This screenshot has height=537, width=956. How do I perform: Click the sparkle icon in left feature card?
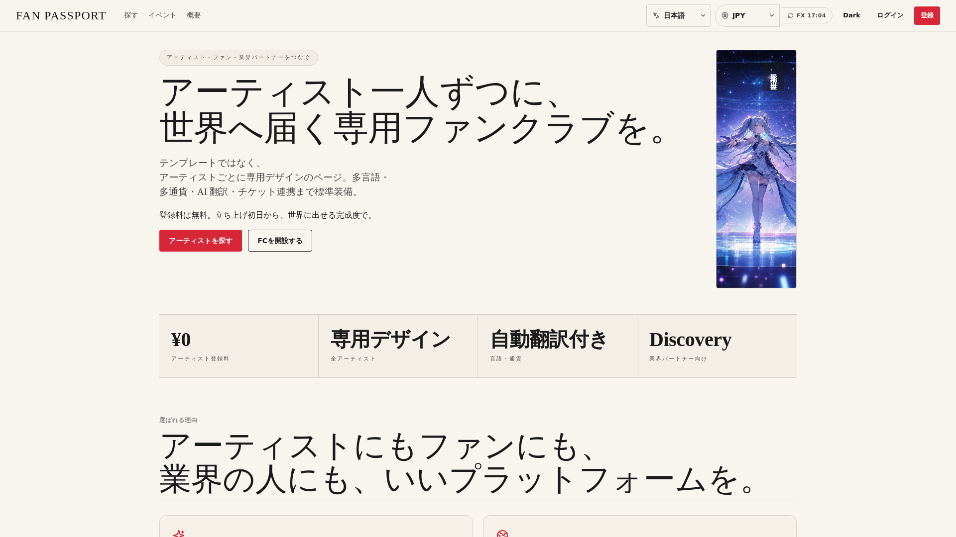pos(179,534)
